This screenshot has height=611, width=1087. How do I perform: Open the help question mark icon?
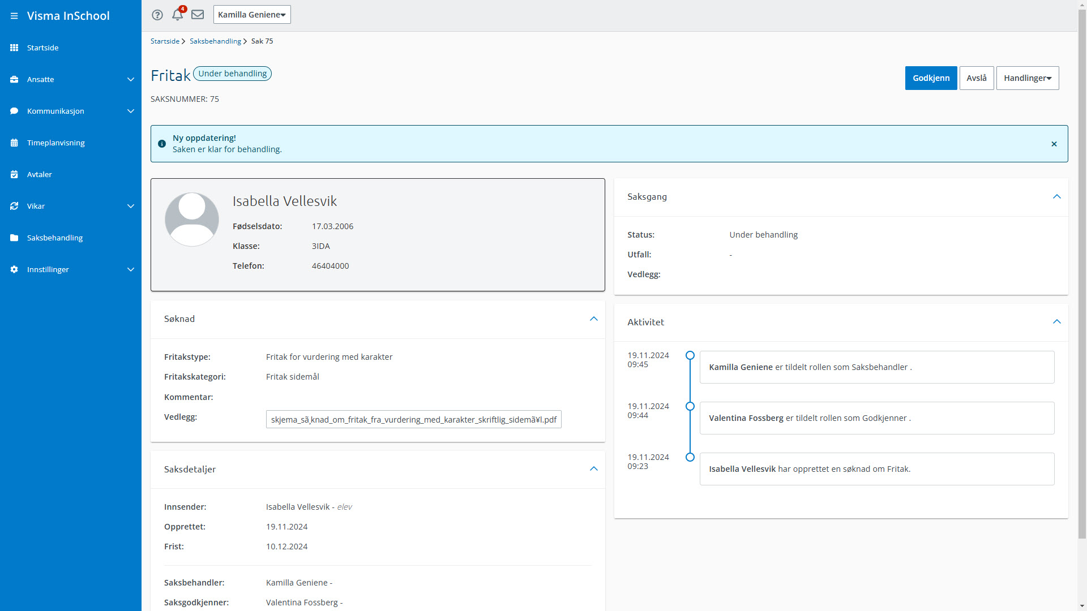(x=157, y=15)
